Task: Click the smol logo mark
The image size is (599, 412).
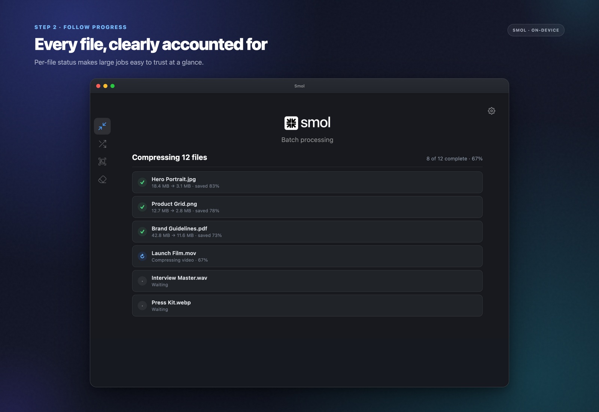Action: coord(291,123)
